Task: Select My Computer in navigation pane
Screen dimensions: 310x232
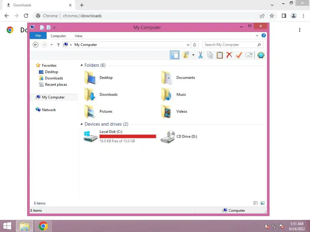Action: click(x=53, y=97)
